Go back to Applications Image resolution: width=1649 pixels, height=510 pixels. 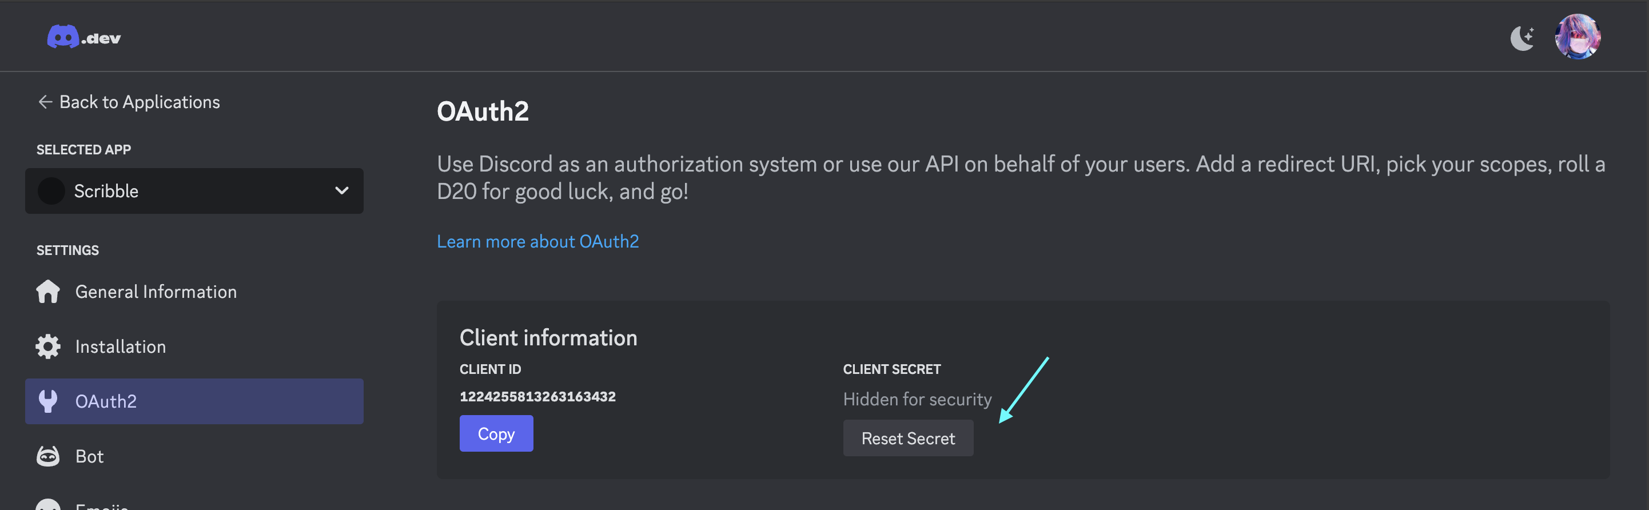pyautogui.click(x=129, y=102)
